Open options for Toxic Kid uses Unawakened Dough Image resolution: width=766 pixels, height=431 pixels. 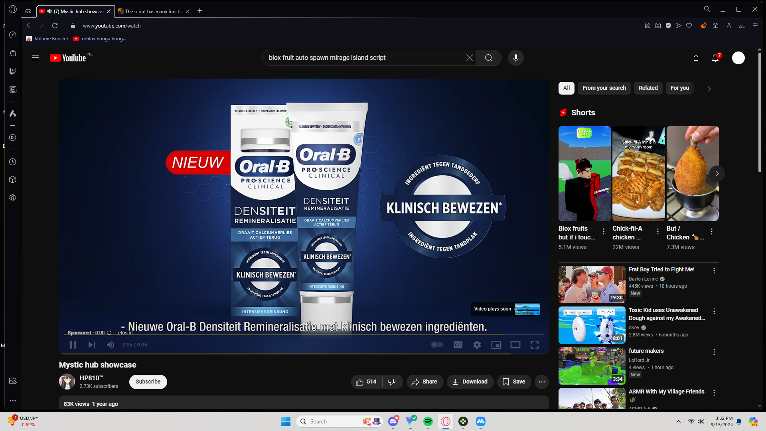click(714, 311)
